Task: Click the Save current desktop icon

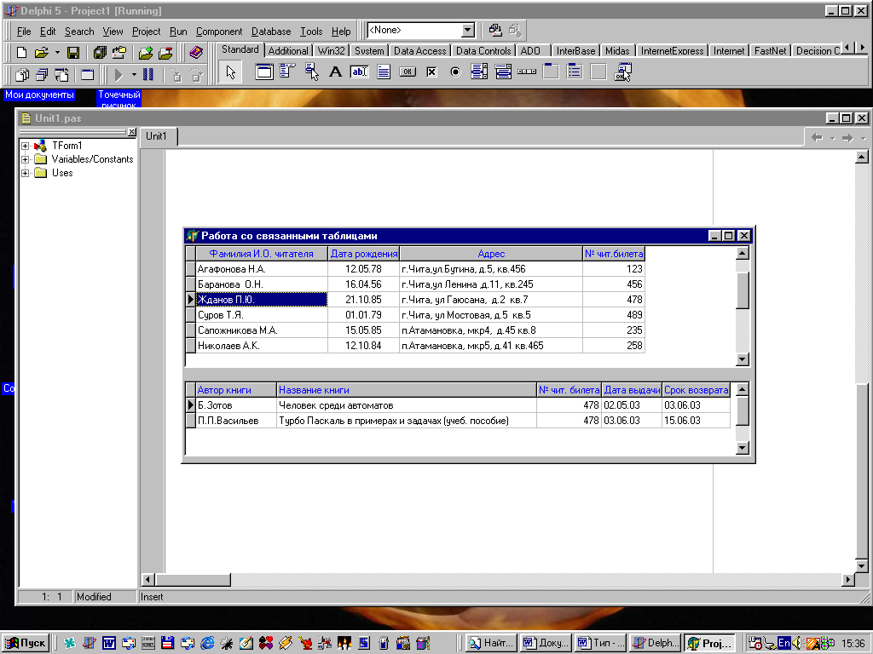Action: (495, 30)
